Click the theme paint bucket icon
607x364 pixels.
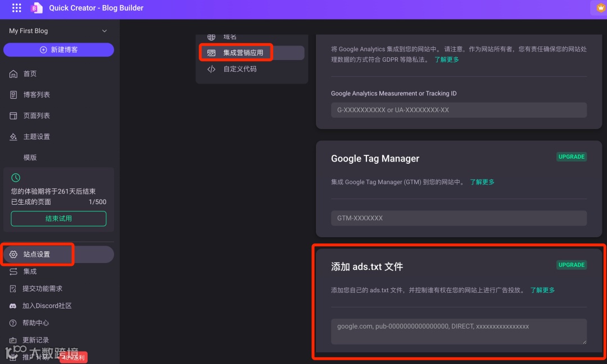pos(13,136)
